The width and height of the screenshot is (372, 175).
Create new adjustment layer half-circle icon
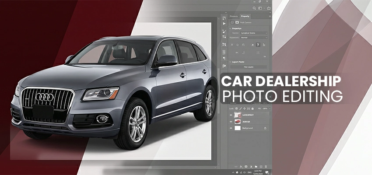[251, 167]
